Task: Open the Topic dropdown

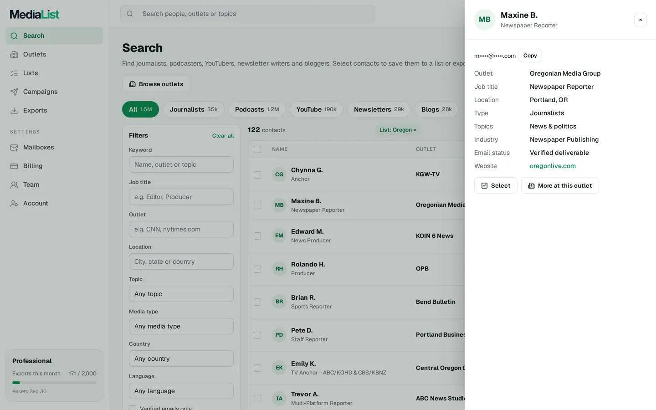Action: click(x=181, y=294)
